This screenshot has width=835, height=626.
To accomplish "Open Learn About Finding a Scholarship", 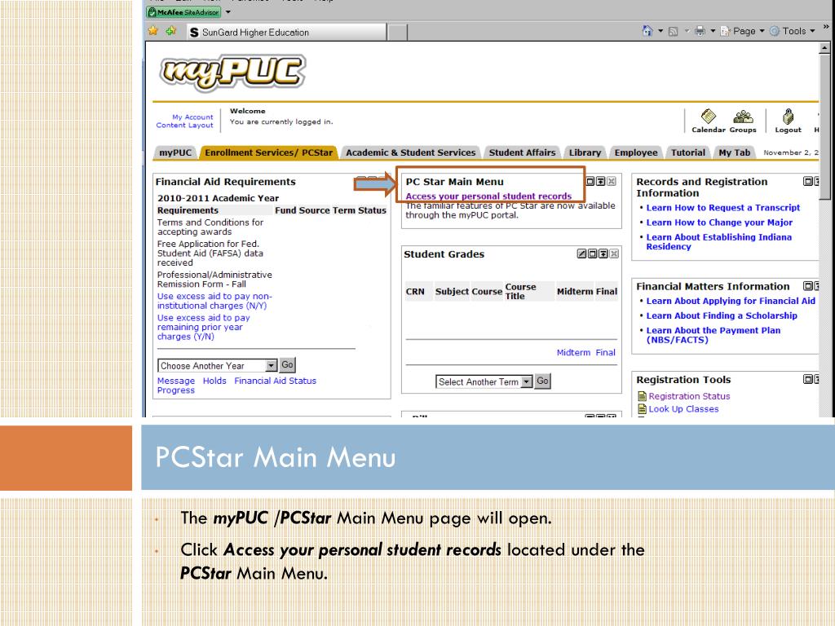I will 722,315.
